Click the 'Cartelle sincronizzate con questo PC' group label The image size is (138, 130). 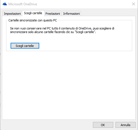coord(33,20)
